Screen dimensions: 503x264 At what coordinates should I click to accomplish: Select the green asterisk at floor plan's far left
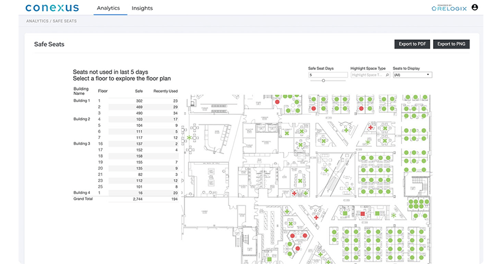189,137
